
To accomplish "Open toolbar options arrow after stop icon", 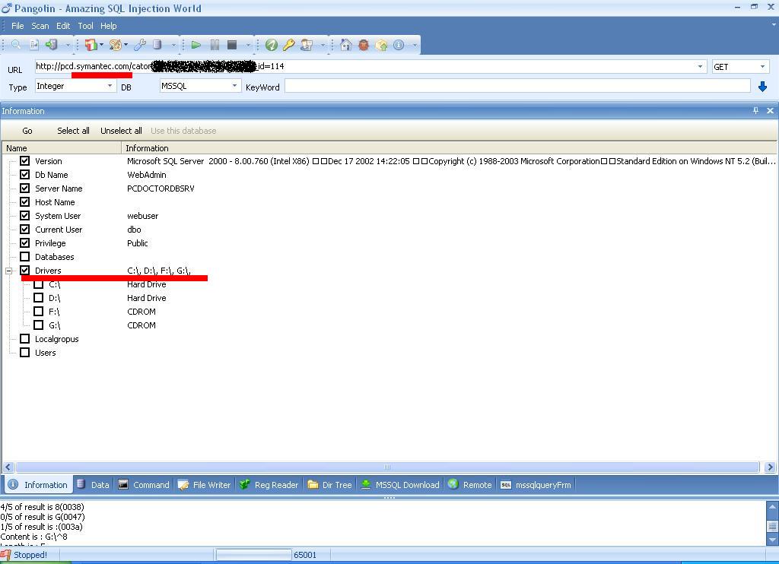I will coord(248,45).
